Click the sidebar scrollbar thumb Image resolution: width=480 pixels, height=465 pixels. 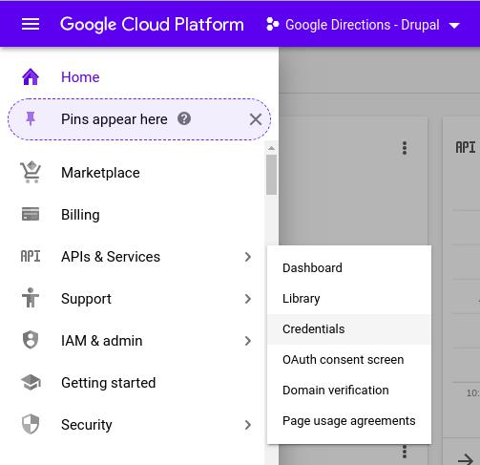pyautogui.click(x=271, y=175)
